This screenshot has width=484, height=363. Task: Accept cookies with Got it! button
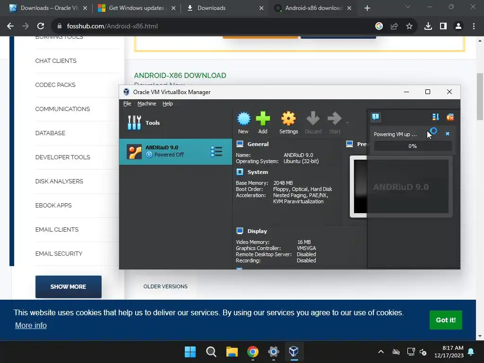(446, 320)
